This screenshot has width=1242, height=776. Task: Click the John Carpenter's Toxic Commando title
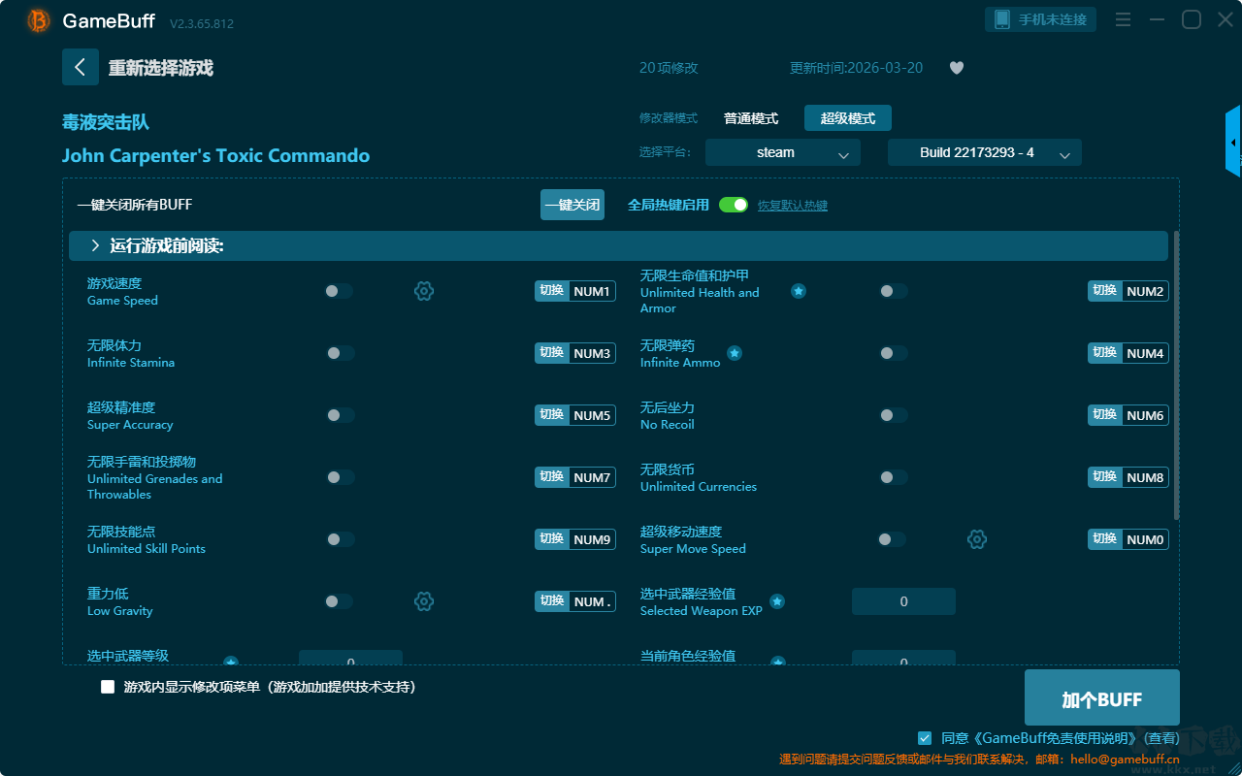point(215,155)
